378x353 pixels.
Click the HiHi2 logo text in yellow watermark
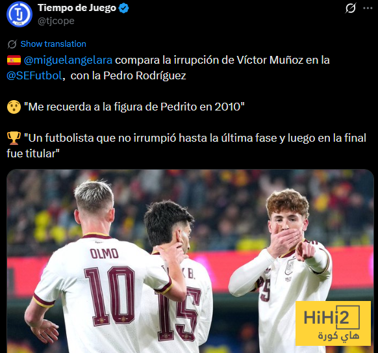326,317
